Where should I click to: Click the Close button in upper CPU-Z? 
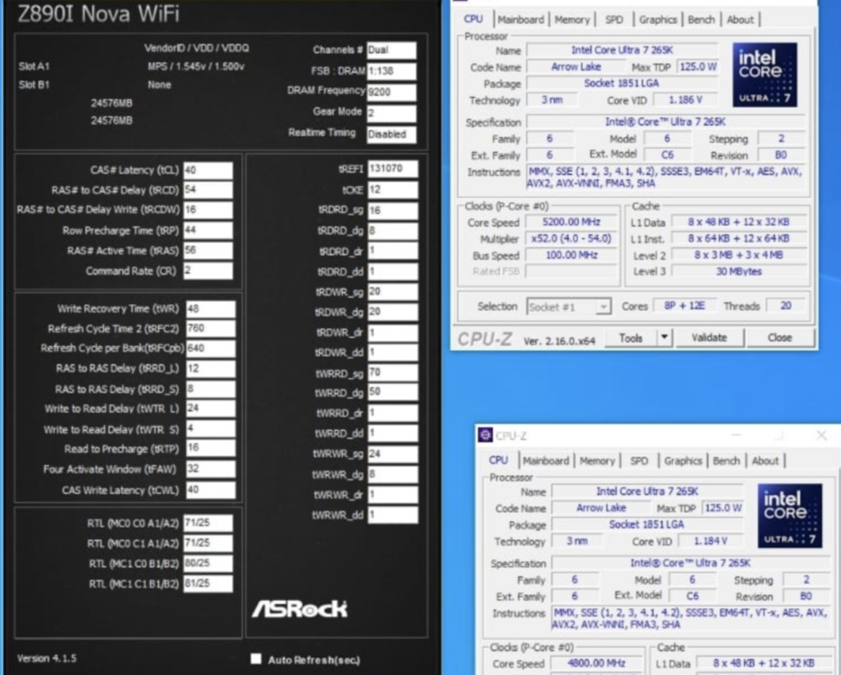pos(780,337)
